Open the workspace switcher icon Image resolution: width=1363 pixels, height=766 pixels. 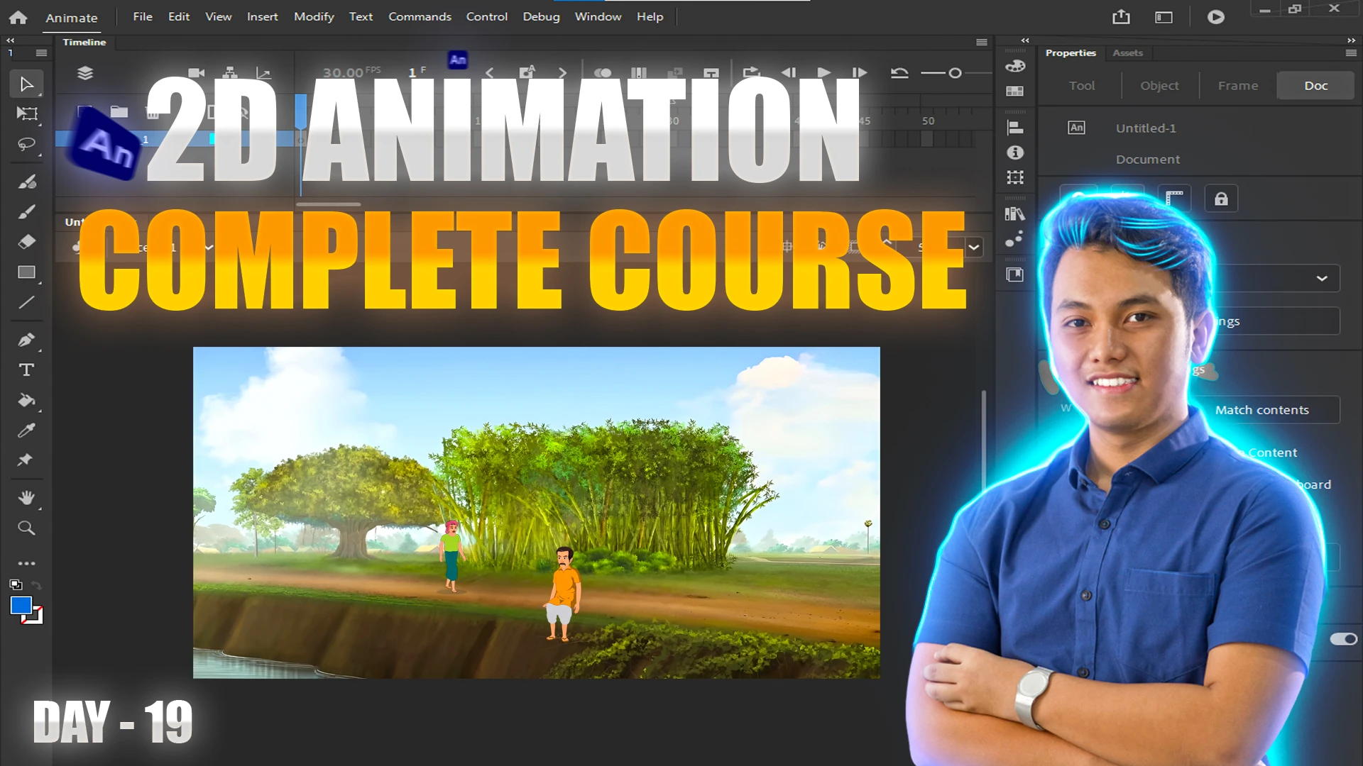(1164, 17)
